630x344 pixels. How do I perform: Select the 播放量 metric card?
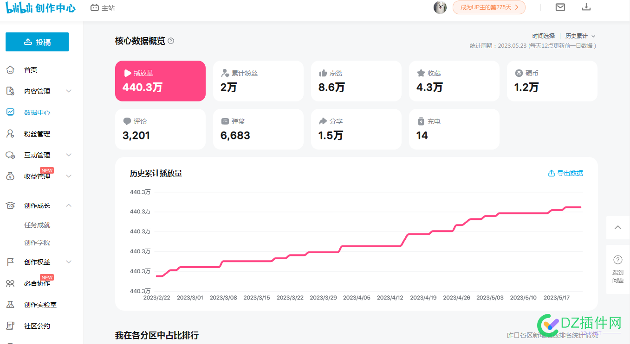(x=160, y=81)
